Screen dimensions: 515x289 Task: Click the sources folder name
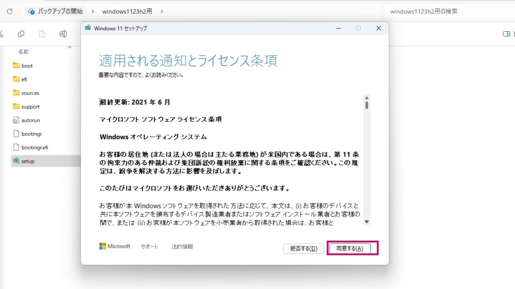(x=30, y=93)
